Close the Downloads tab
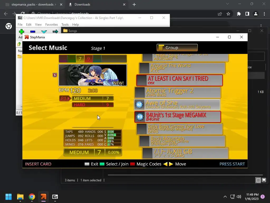This screenshot has height=203, width=270. pyautogui.click(x=124, y=4)
